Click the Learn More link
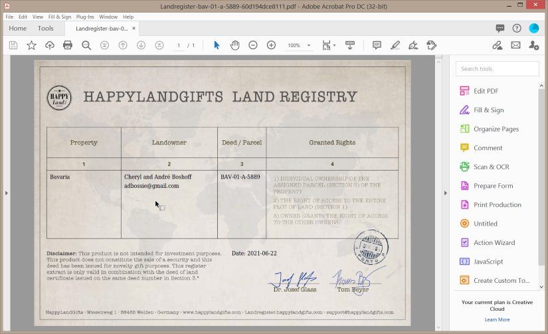This screenshot has height=334, width=548. click(x=497, y=319)
